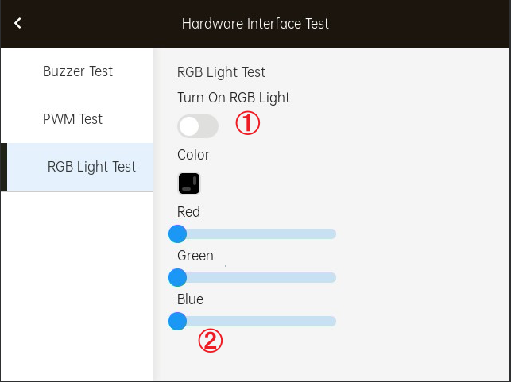Screen dimensions: 511x382
Task: Click the Turn On RGB Light label
Action: (234, 98)
